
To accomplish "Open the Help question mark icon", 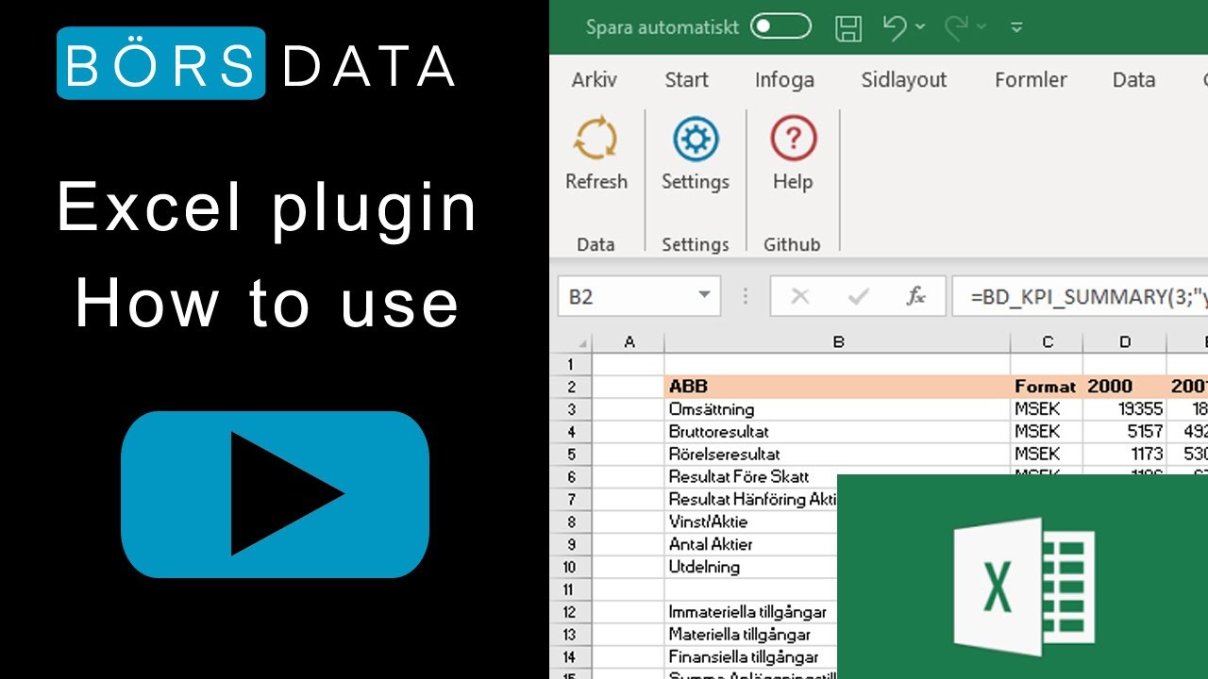I will point(793,139).
